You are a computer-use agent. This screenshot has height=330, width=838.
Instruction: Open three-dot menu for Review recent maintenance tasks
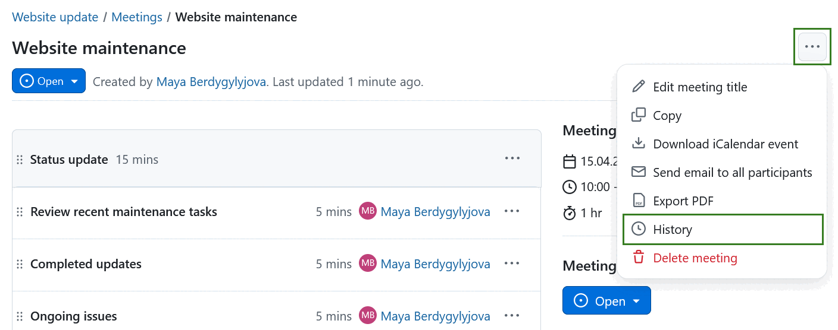click(x=512, y=211)
